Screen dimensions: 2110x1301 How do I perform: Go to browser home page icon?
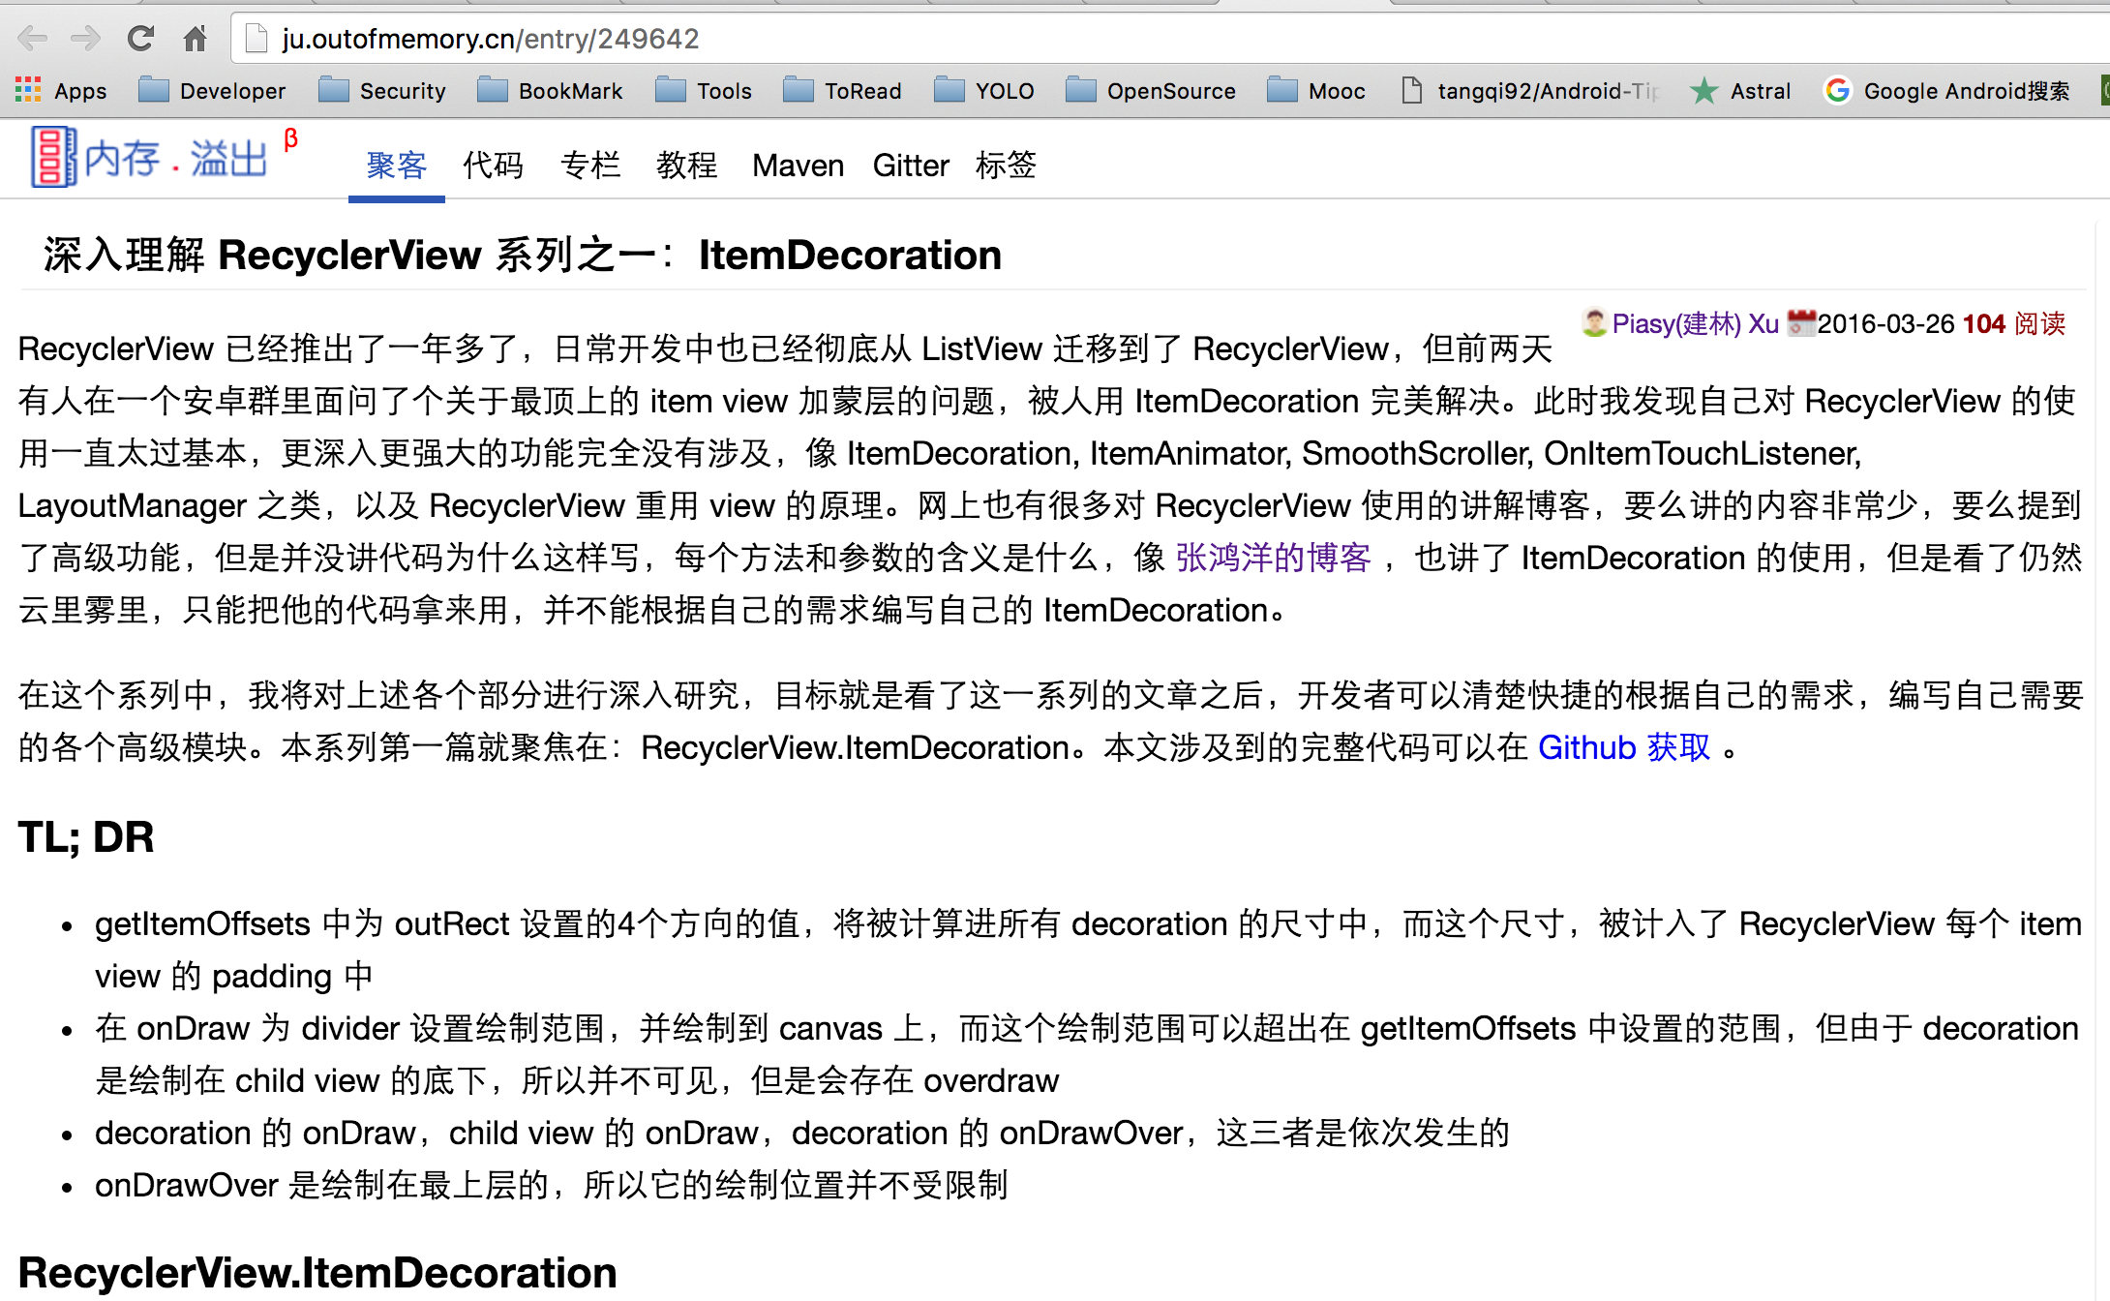(195, 39)
